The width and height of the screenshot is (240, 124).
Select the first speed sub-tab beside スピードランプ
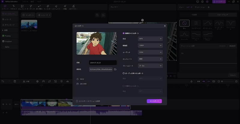coord(194,15)
